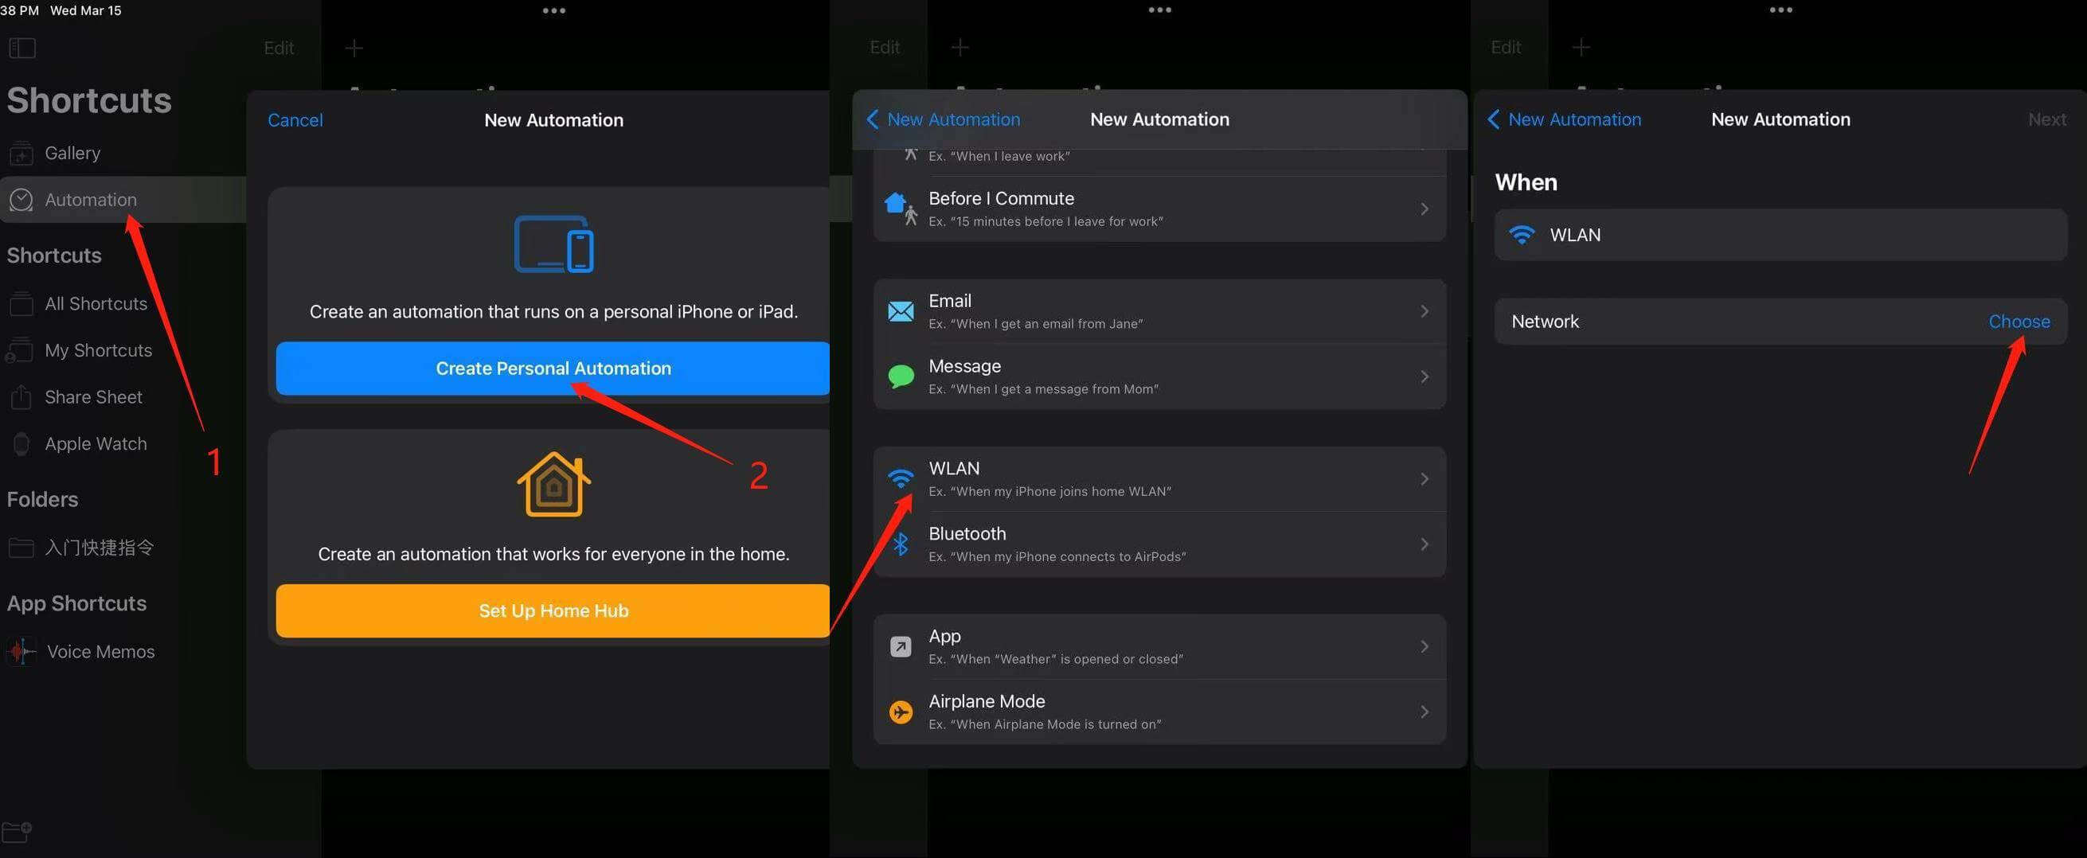Image resolution: width=2087 pixels, height=858 pixels.
Task: Click plus icon in right window toolbar
Action: 1581,48
